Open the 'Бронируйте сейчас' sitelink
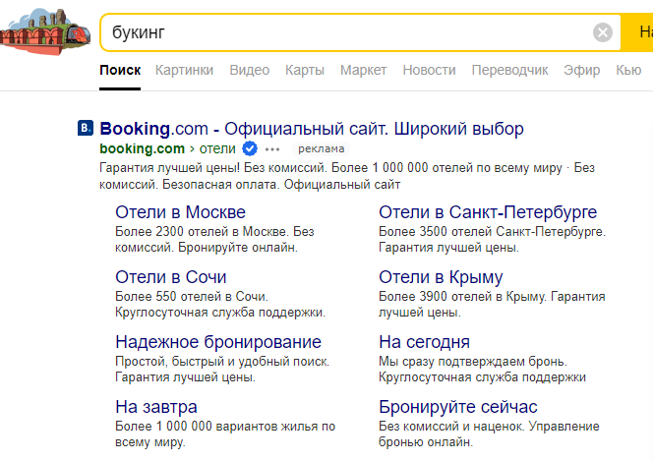This screenshot has width=653, height=461. [458, 407]
